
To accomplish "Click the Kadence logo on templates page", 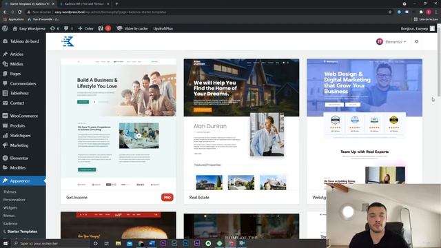I will (x=68, y=41).
